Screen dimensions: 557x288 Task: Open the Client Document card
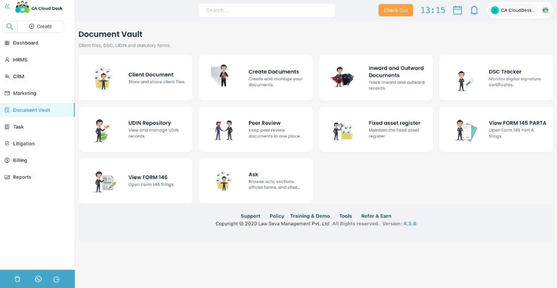[x=136, y=78]
